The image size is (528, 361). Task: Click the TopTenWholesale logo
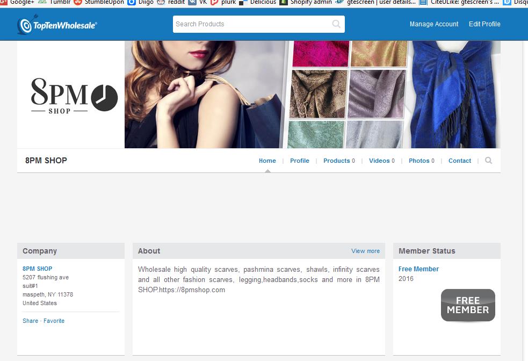pos(57,25)
